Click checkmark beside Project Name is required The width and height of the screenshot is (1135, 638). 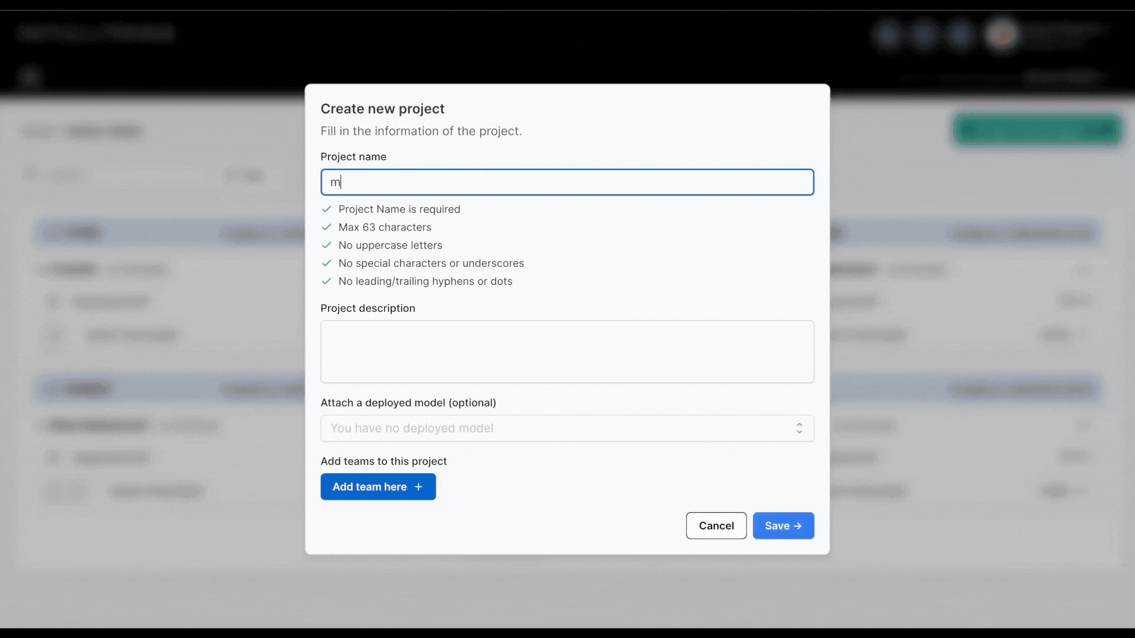(326, 209)
